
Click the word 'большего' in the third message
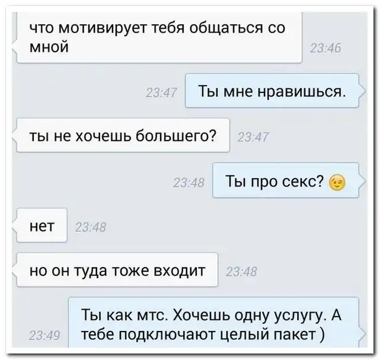point(175,136)
